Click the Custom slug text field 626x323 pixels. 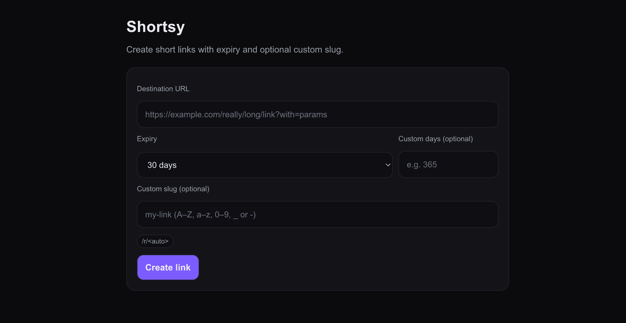pyautogui.click(x=317, y=215)
